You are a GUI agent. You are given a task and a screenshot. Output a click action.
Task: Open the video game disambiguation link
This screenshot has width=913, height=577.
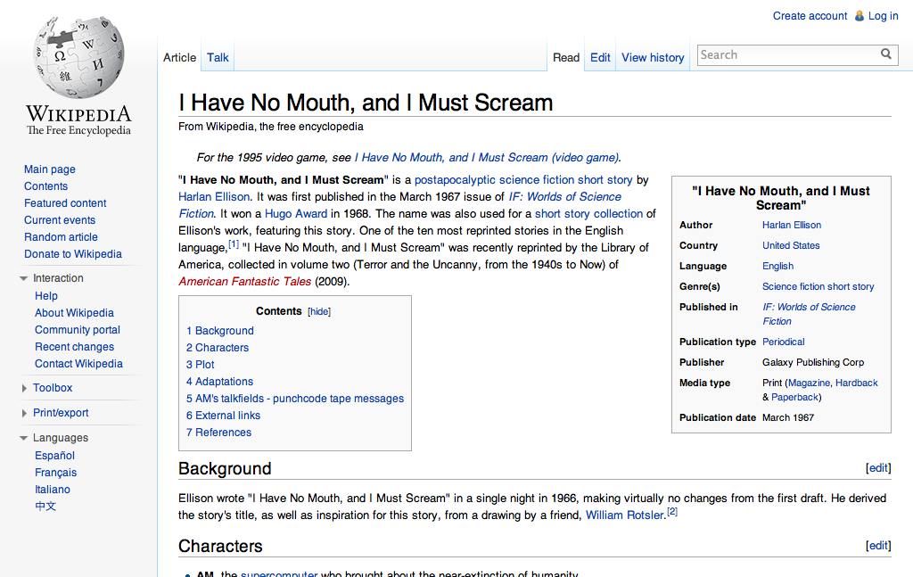click(x=488, y=157)
